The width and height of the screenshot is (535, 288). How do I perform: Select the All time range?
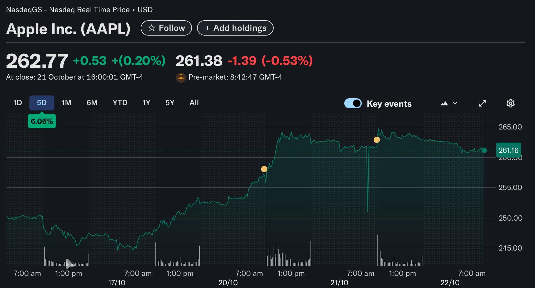pyautogui.click(x=194, y=103)
